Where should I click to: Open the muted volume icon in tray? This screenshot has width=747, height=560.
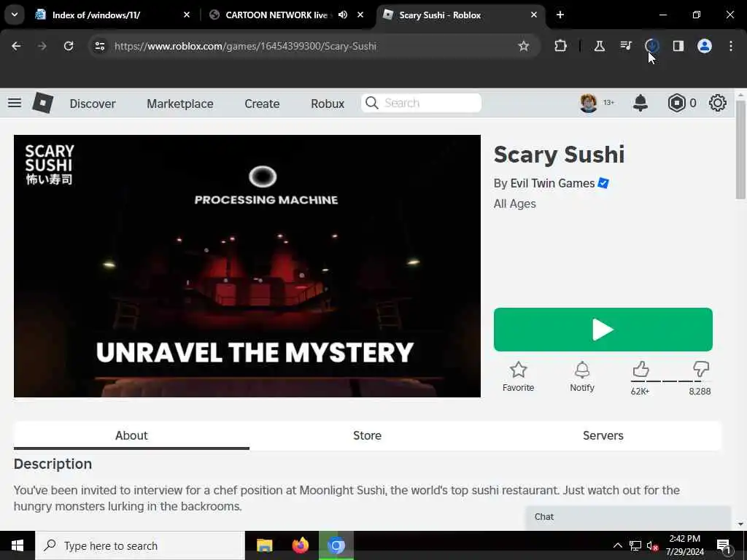tap(652, 545)
